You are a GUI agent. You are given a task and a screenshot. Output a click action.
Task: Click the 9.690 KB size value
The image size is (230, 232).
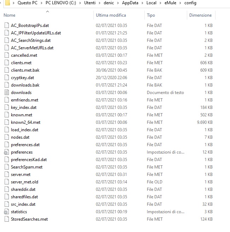tap(205, 122)
